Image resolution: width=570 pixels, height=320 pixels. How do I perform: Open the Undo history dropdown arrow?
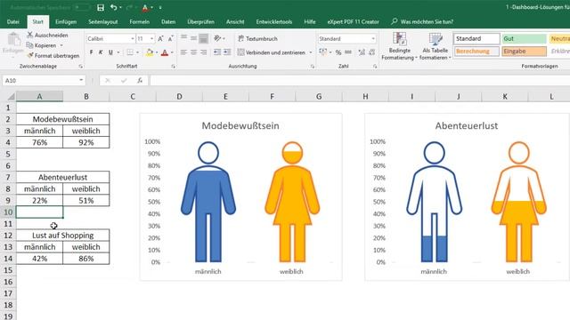tap(121, 7)
